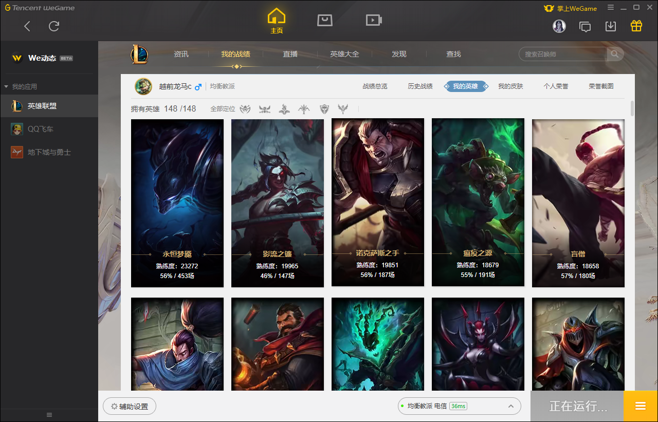Open the 瘟疫之源 hero card

[478, 202]
